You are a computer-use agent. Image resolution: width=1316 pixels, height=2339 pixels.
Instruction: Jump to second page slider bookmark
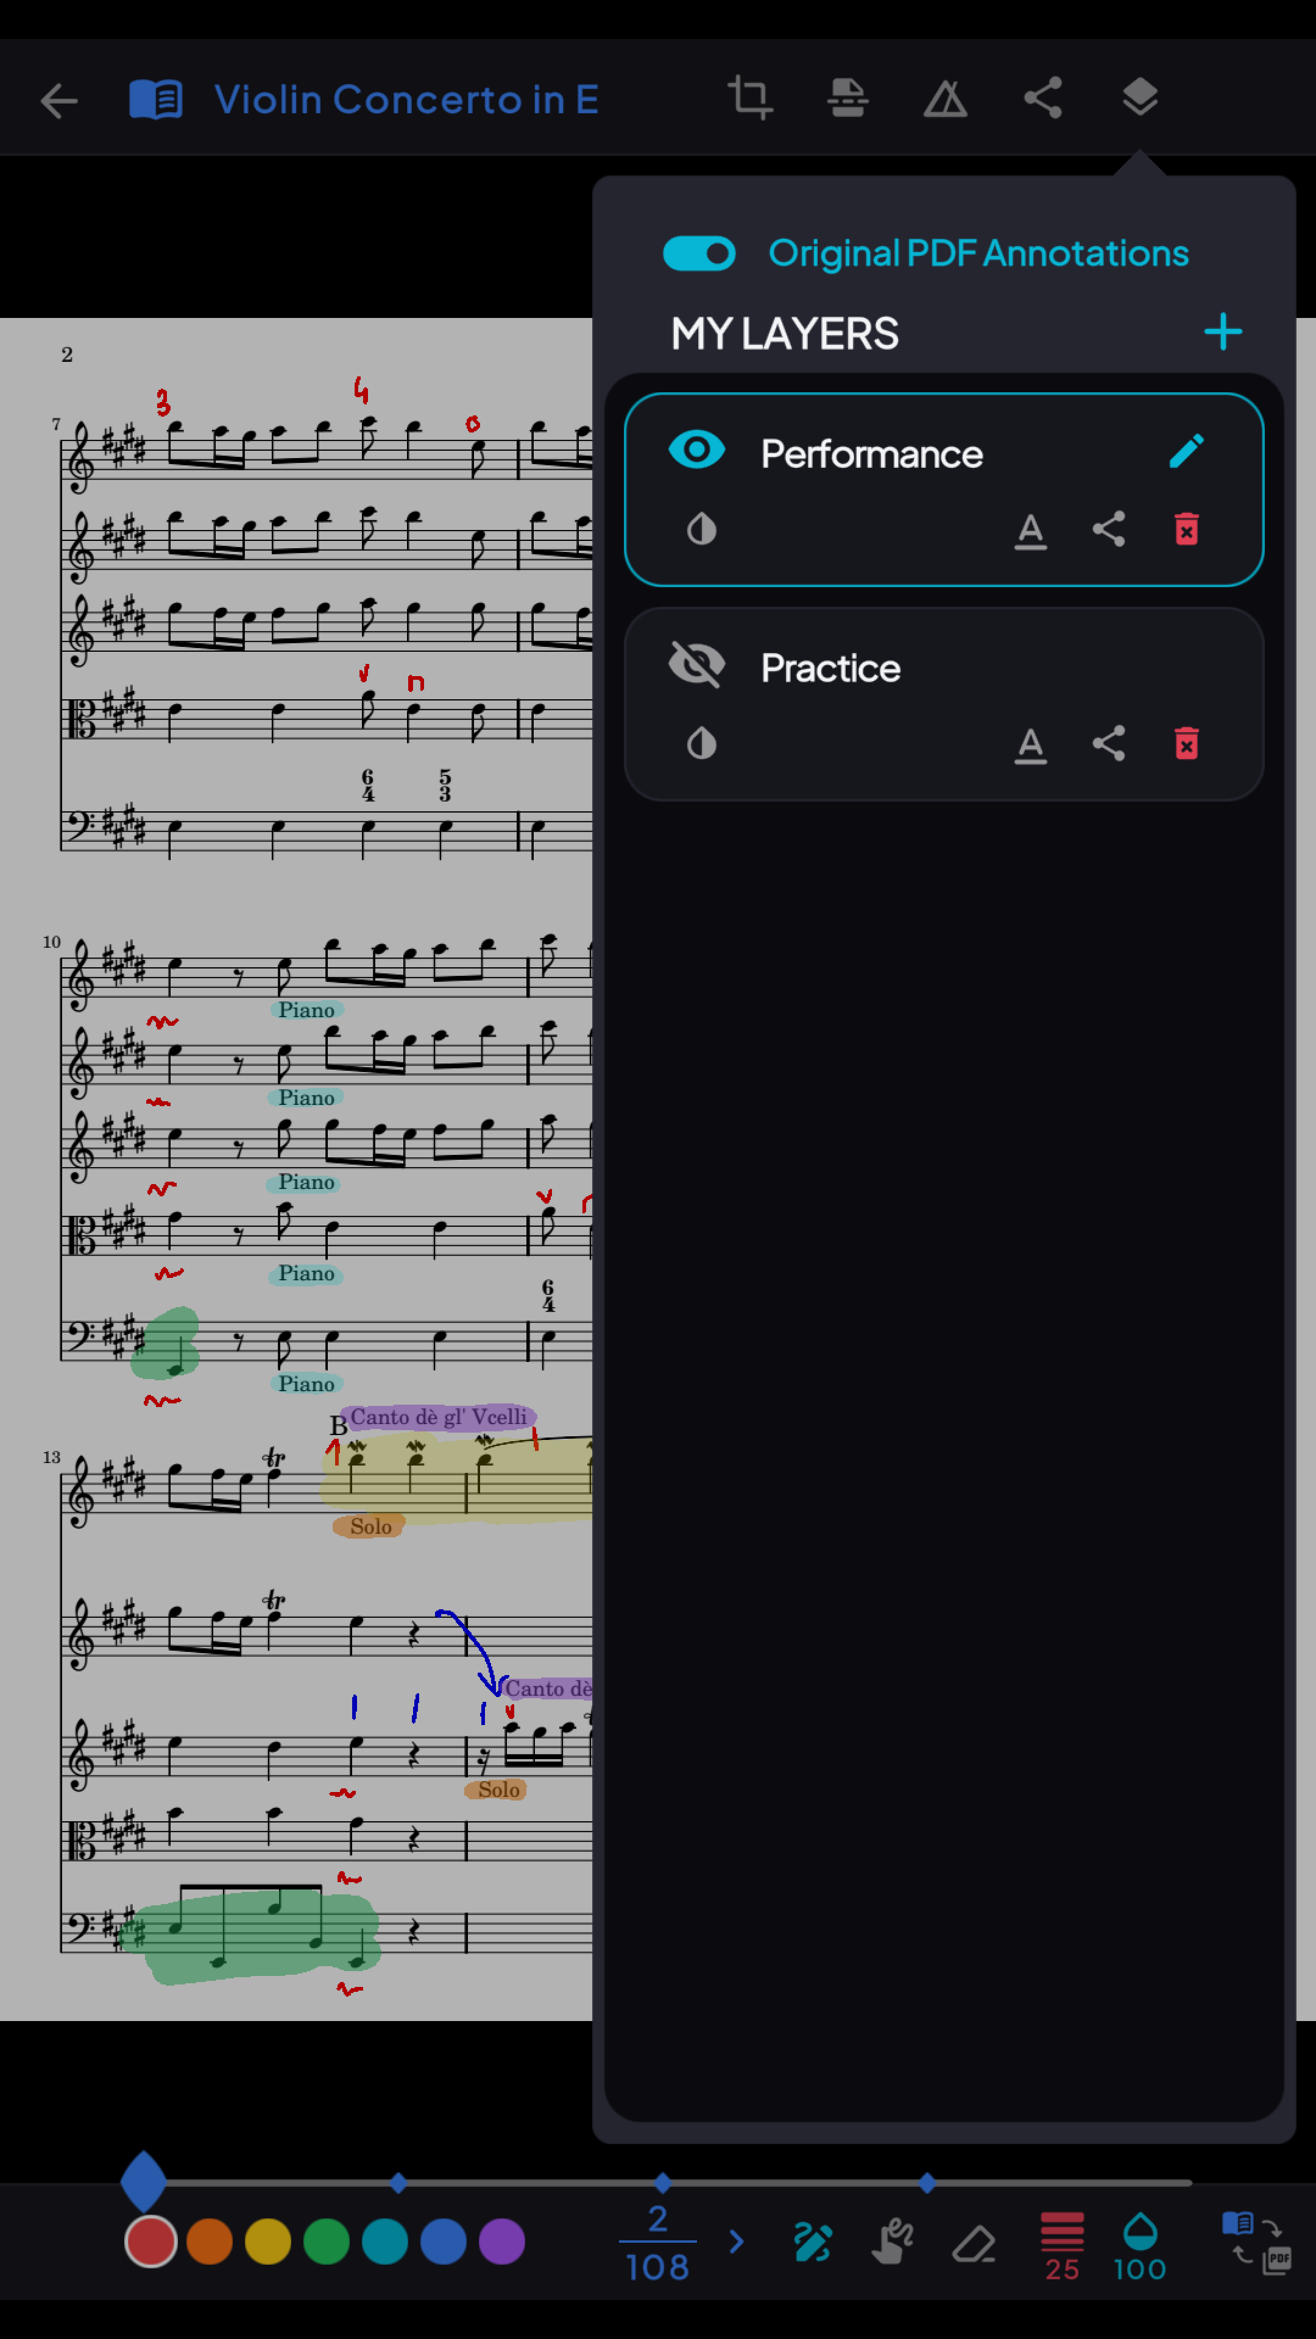[x=398, y=2183]
